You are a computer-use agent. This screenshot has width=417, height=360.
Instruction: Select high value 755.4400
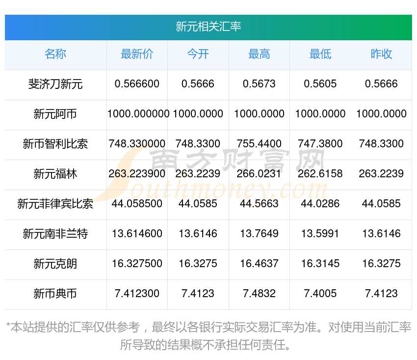pyautogui.click(x=259, y=144)
